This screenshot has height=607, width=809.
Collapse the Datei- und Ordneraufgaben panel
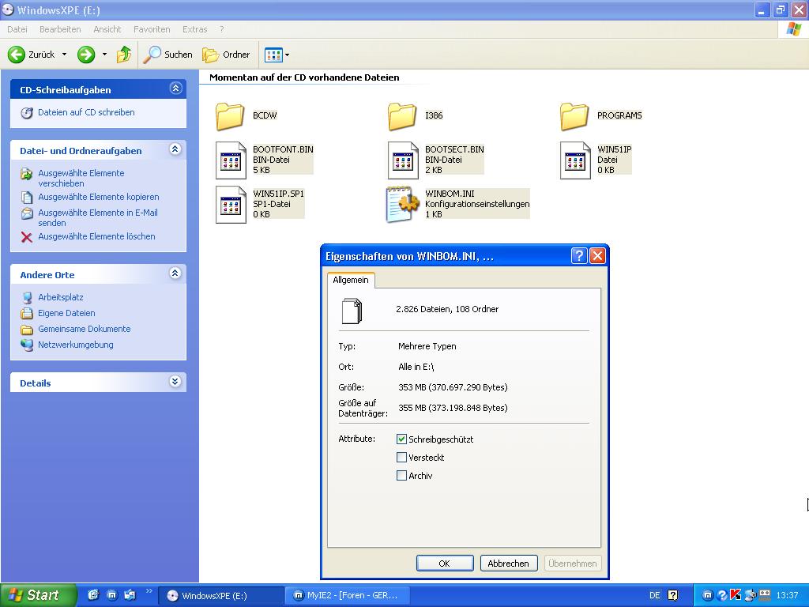pos(175,149)
